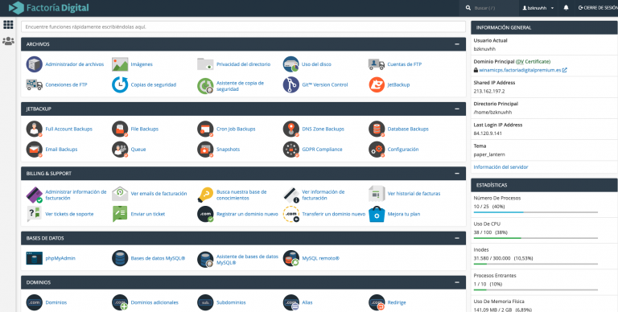Open the Redirige link under Dominios
Image resolution: width=618 pixels, height=312 pixels.
pyautogui.click(x=397, y=302)
